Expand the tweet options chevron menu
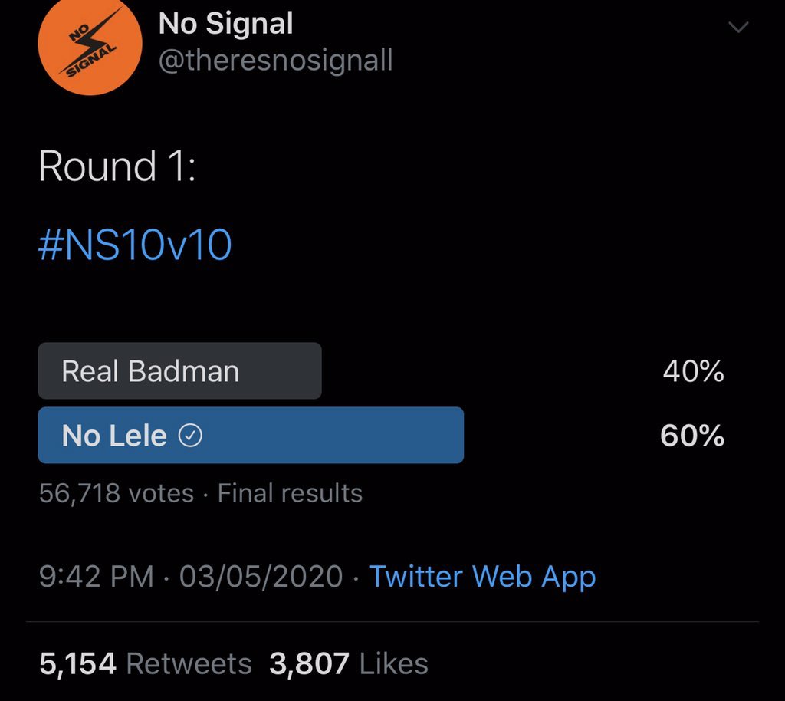785x701 pixels. [738, 28]
